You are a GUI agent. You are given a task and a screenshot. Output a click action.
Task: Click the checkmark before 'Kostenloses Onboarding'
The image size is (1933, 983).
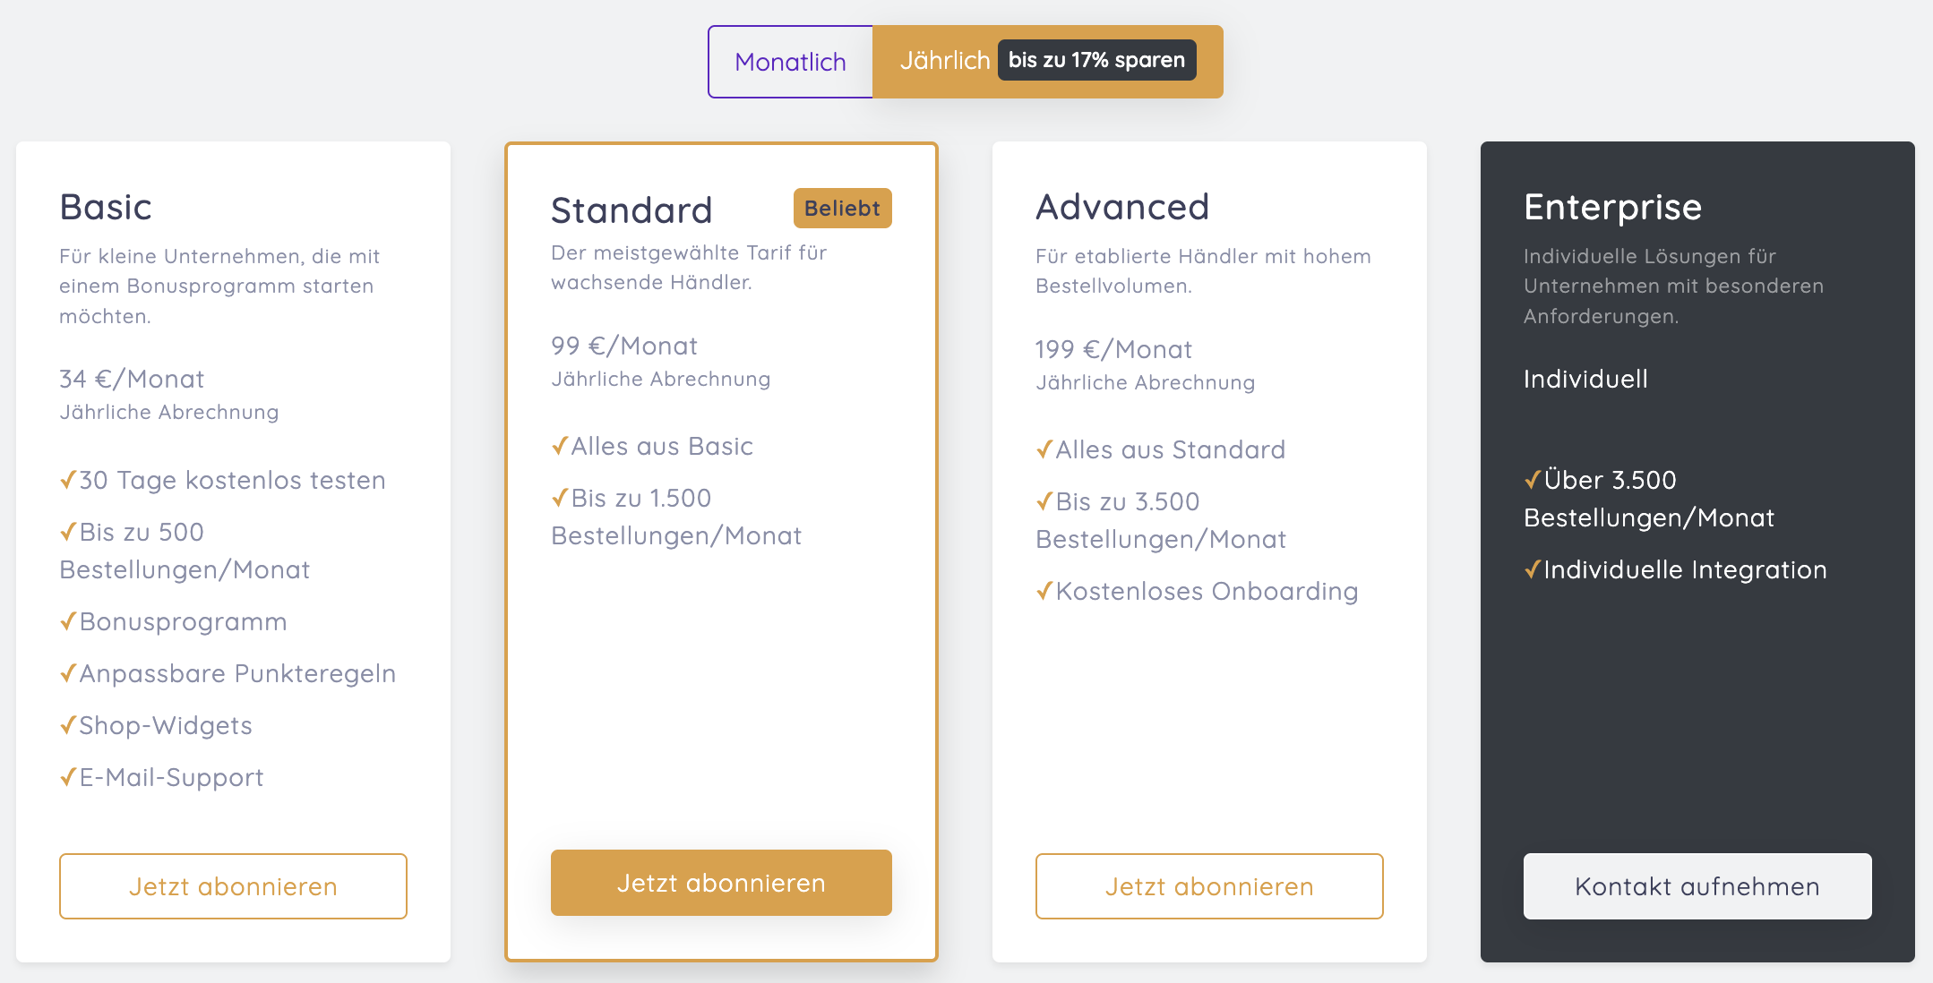[x=1044, y=592]
